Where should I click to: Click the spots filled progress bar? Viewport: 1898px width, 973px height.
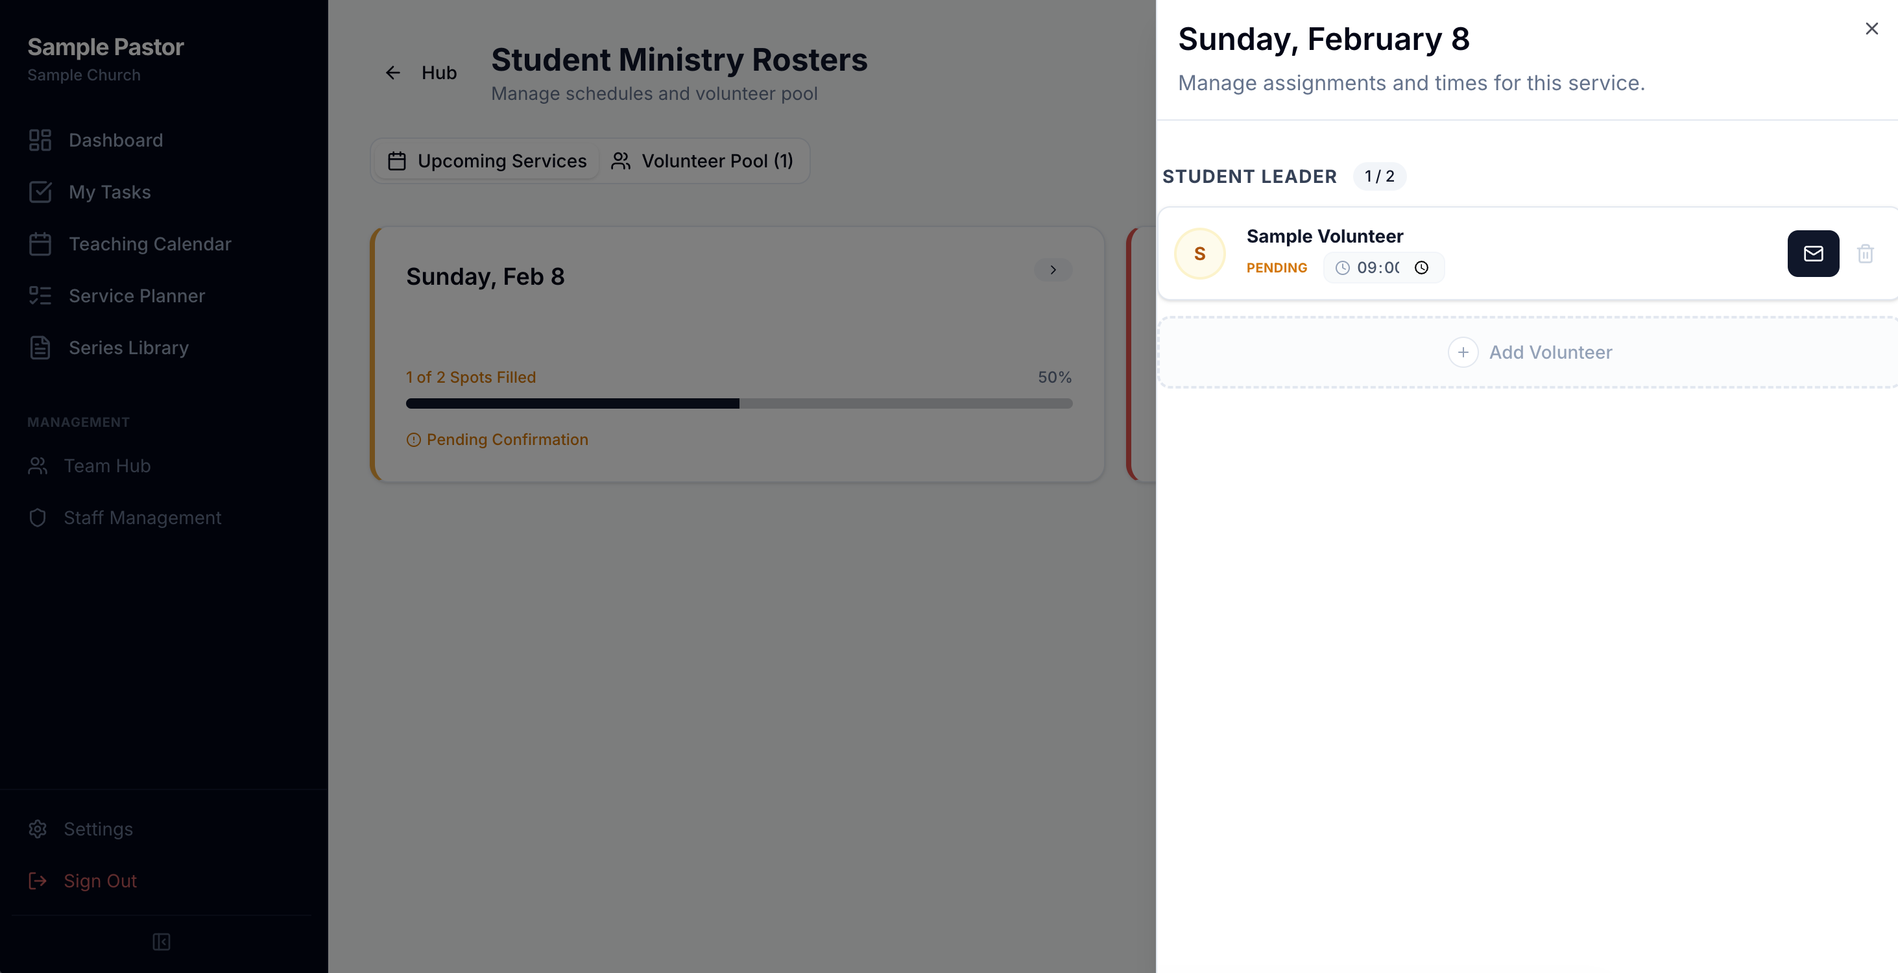pos(738,403)
